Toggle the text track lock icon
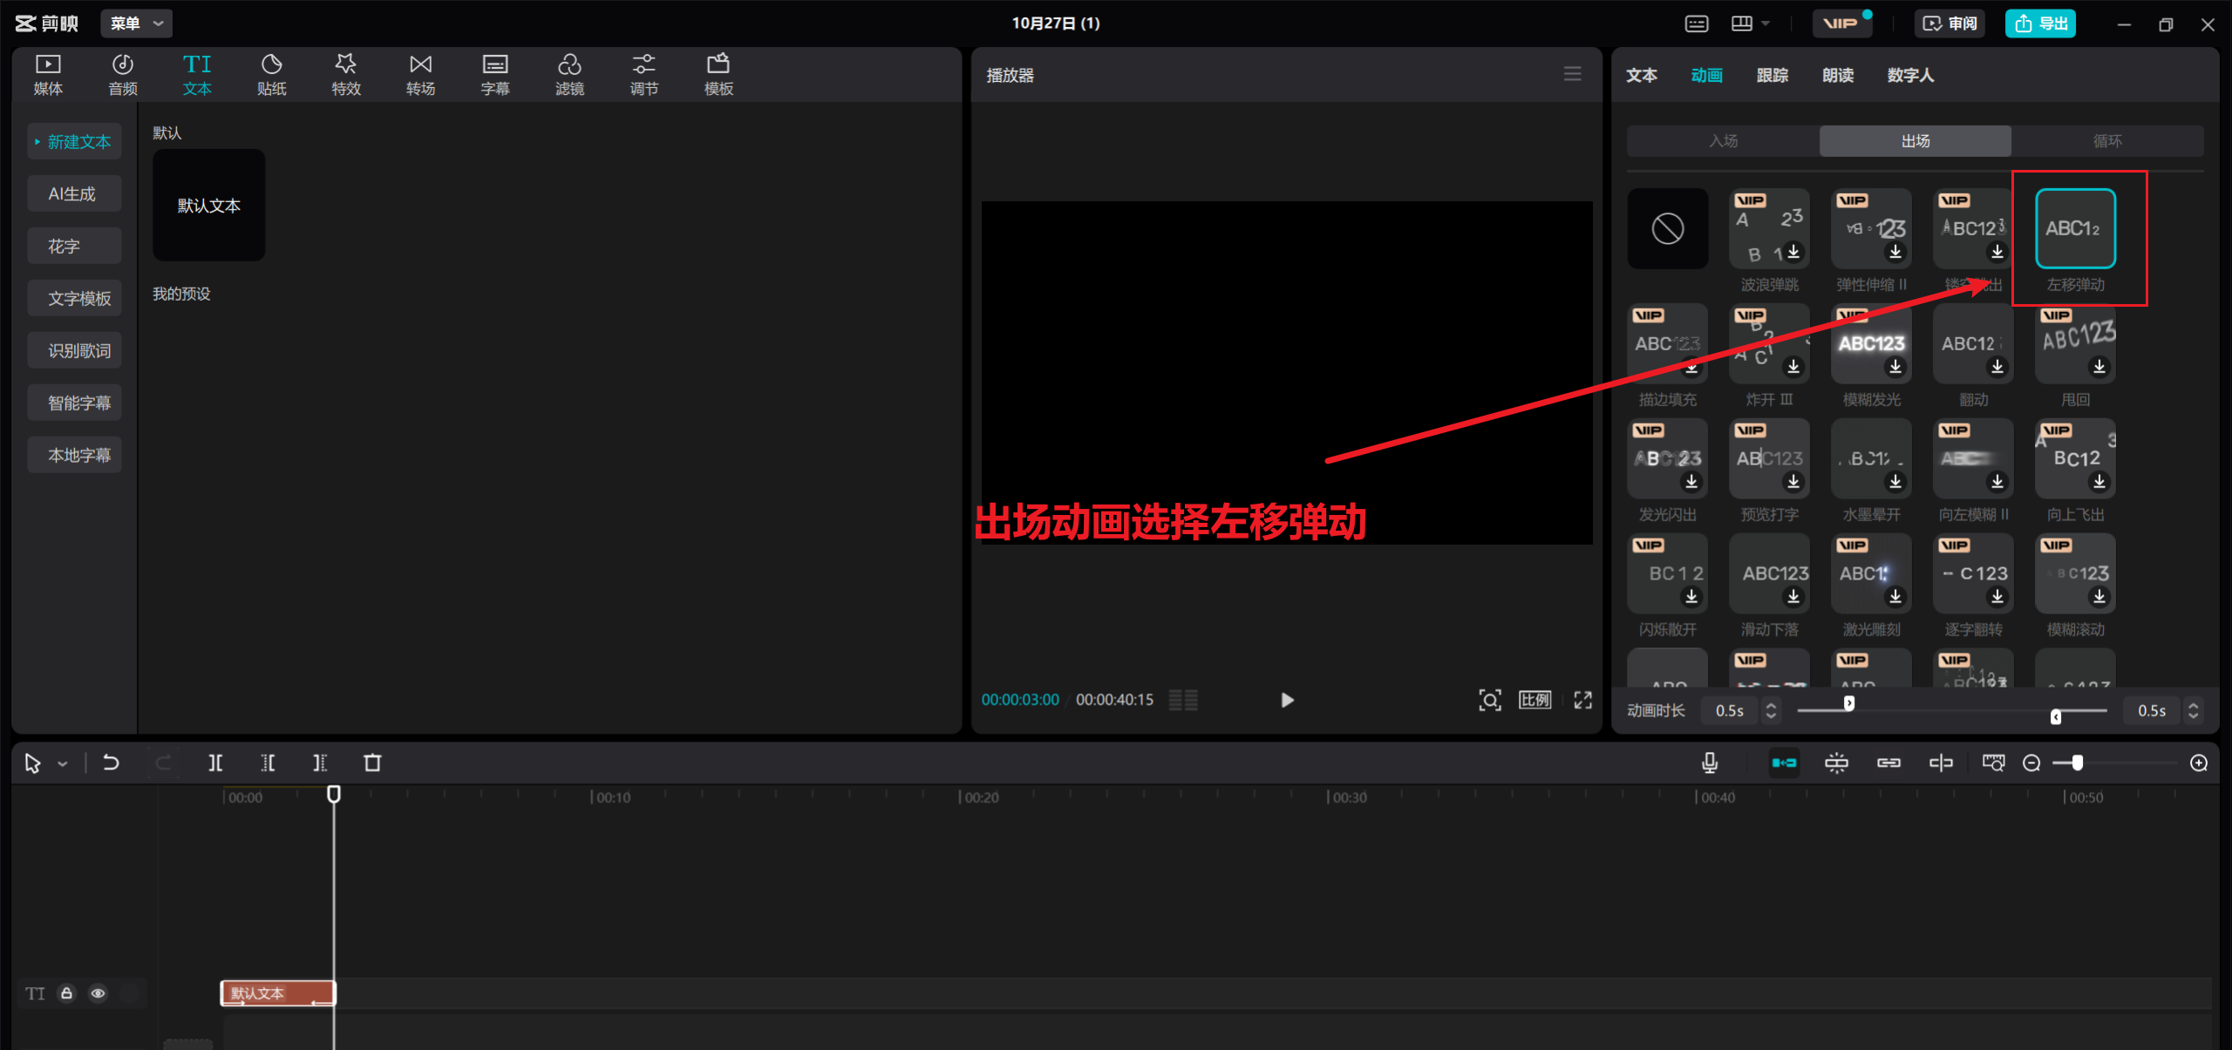The width and height of the screenshot is (2232, 1050). coord(66,993)
